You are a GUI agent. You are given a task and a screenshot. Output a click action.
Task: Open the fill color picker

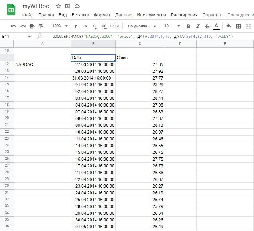pyautogui.click(x=229, y=26)
